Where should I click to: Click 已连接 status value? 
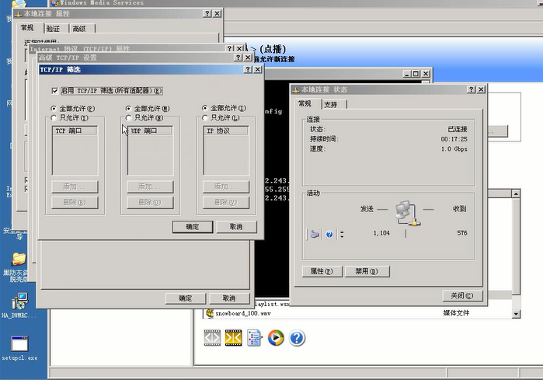[458, 129]
